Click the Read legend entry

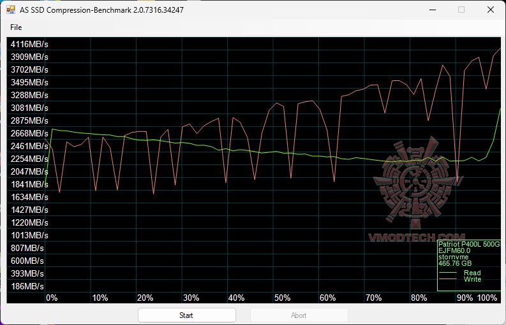[472, 273]
